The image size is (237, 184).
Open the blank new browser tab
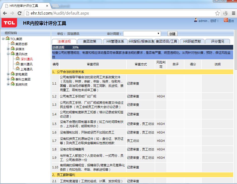coord(55,6)
